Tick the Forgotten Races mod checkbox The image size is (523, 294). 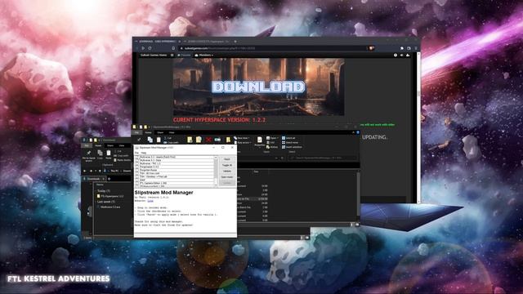pyautogui.click(x=137, y=170)
